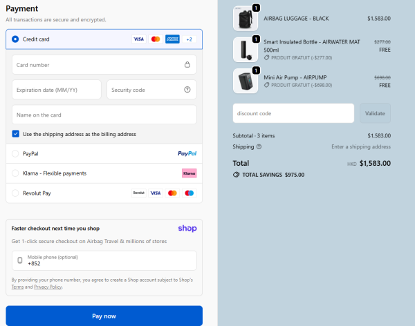Choose Klarna - Flexible payments option

pyautogui.click(x=15, y=173)
